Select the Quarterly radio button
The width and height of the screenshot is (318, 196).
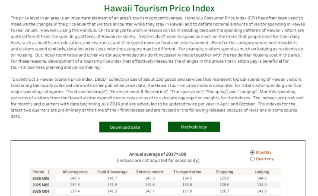click(252, 159)
